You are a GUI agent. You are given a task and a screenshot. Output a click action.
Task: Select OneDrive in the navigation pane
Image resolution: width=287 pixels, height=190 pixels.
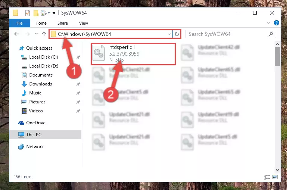pyautogui.click(x=36, y=123)
